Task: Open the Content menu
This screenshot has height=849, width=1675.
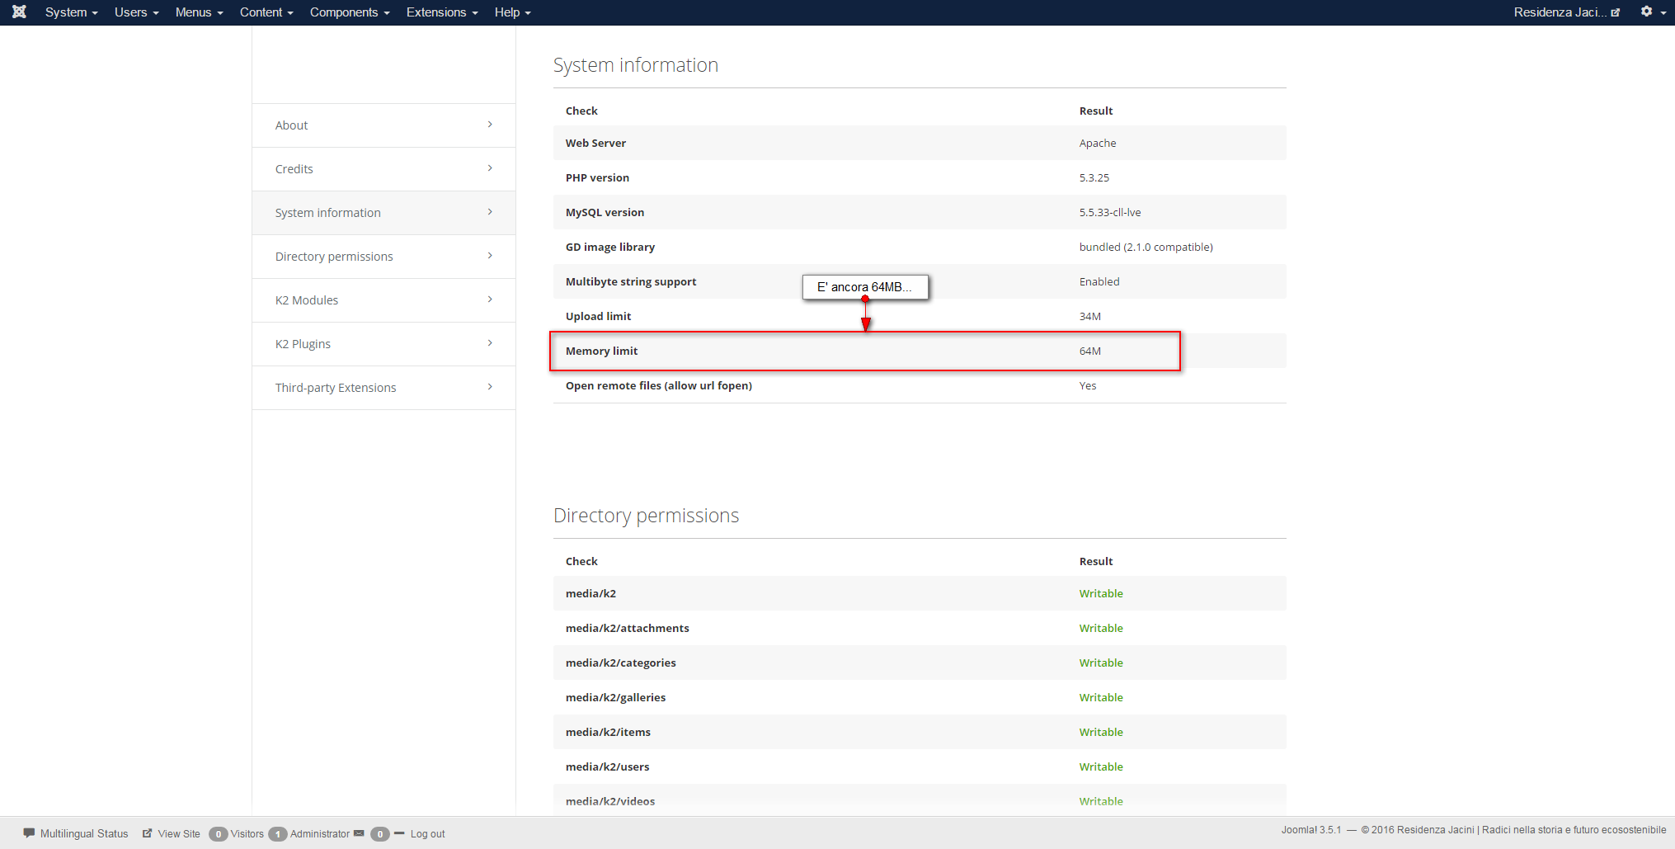Action: coord(266,12)
